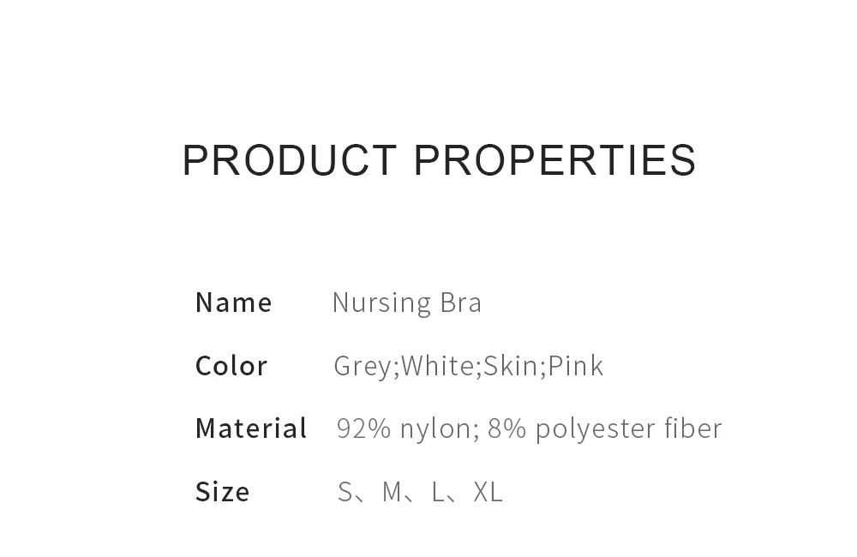
Task: Click the word PROPERTIES in the heading
Action: pos(554,161)
